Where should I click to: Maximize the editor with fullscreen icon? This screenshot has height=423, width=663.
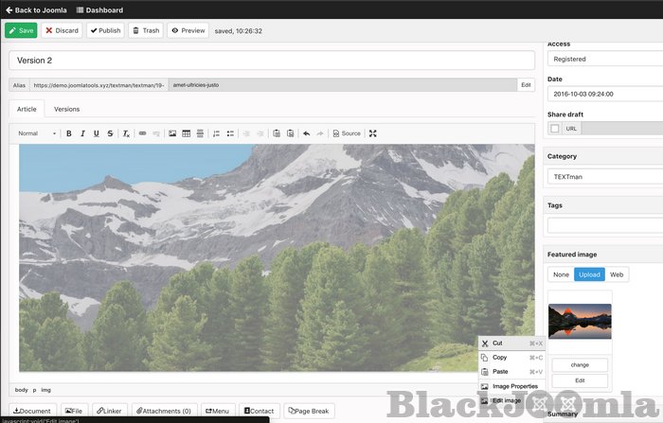point(373,133)
